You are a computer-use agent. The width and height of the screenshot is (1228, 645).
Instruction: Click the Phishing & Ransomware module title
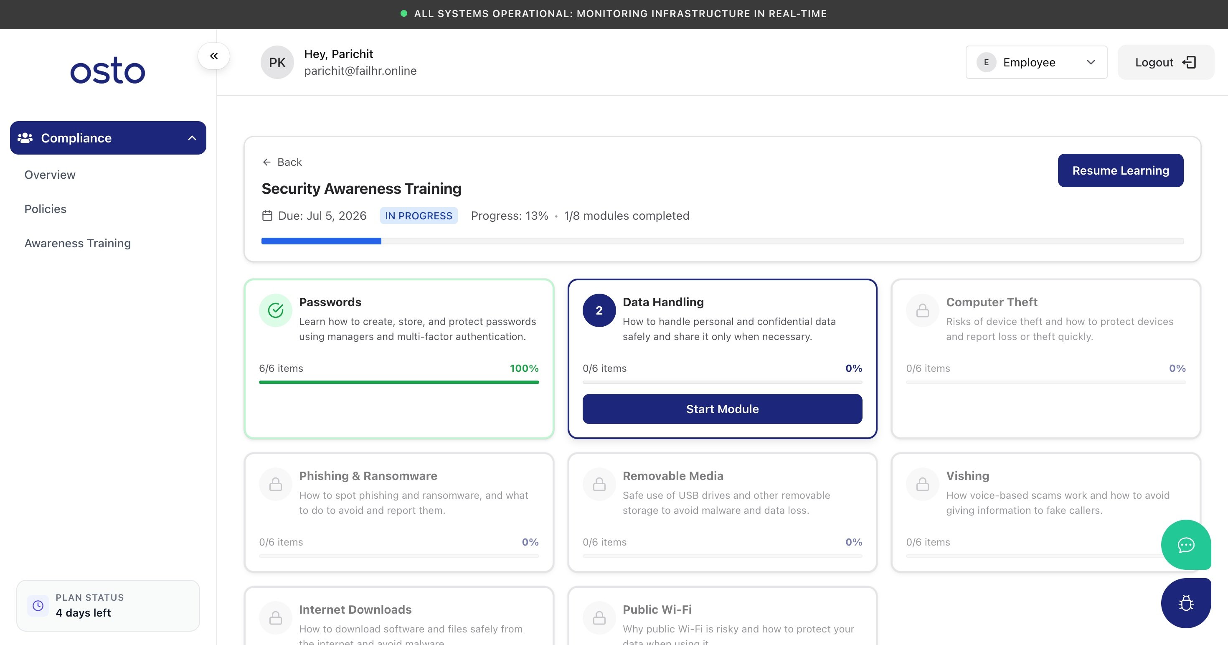click(368, 476)
